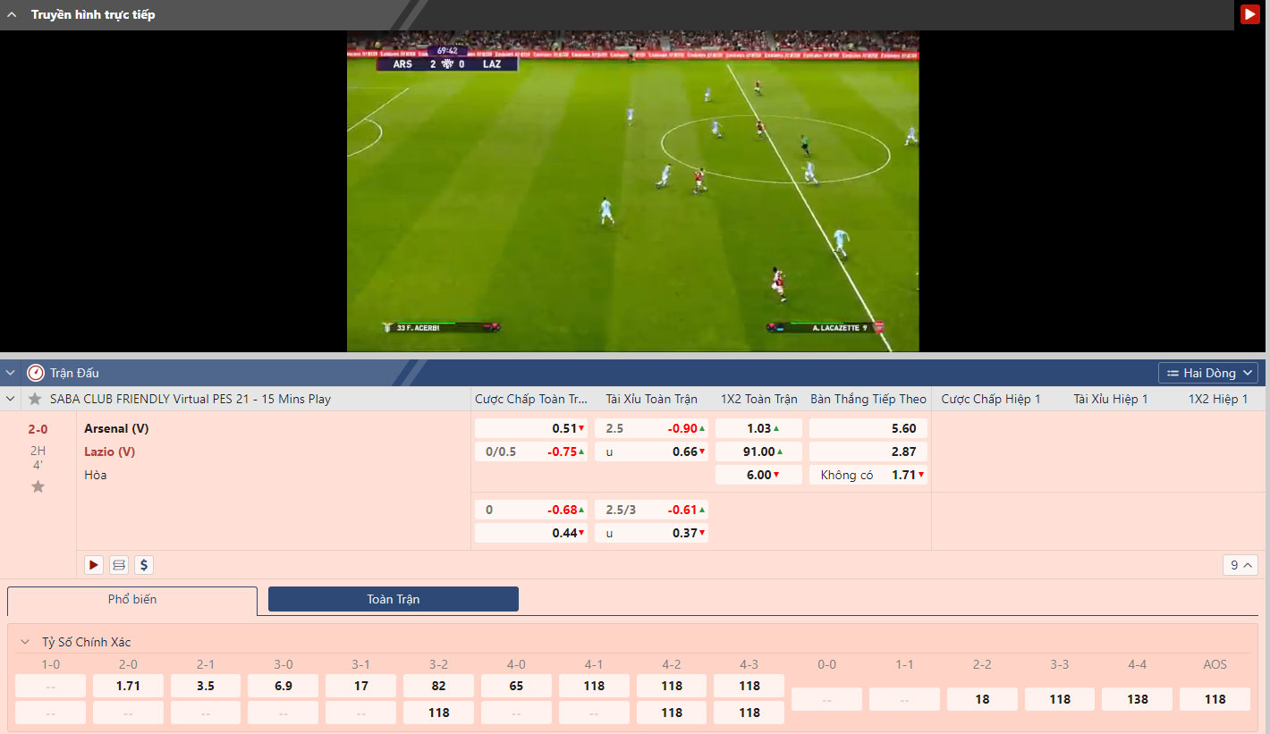Collapse the Trận Đấu section chevron

pyautogui.click(x=11, y=373)
